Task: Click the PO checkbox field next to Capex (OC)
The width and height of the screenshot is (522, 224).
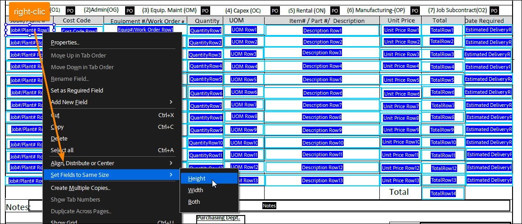Action: 274,11
